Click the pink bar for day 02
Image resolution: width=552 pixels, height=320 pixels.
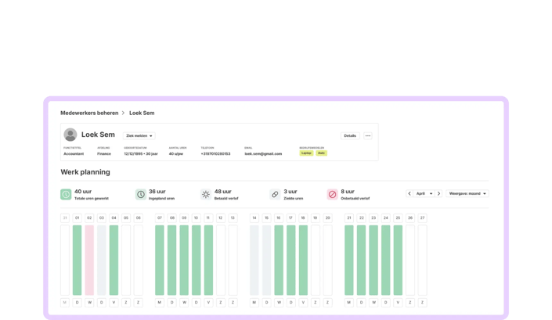pyautogui.click(x=89, y=261)
